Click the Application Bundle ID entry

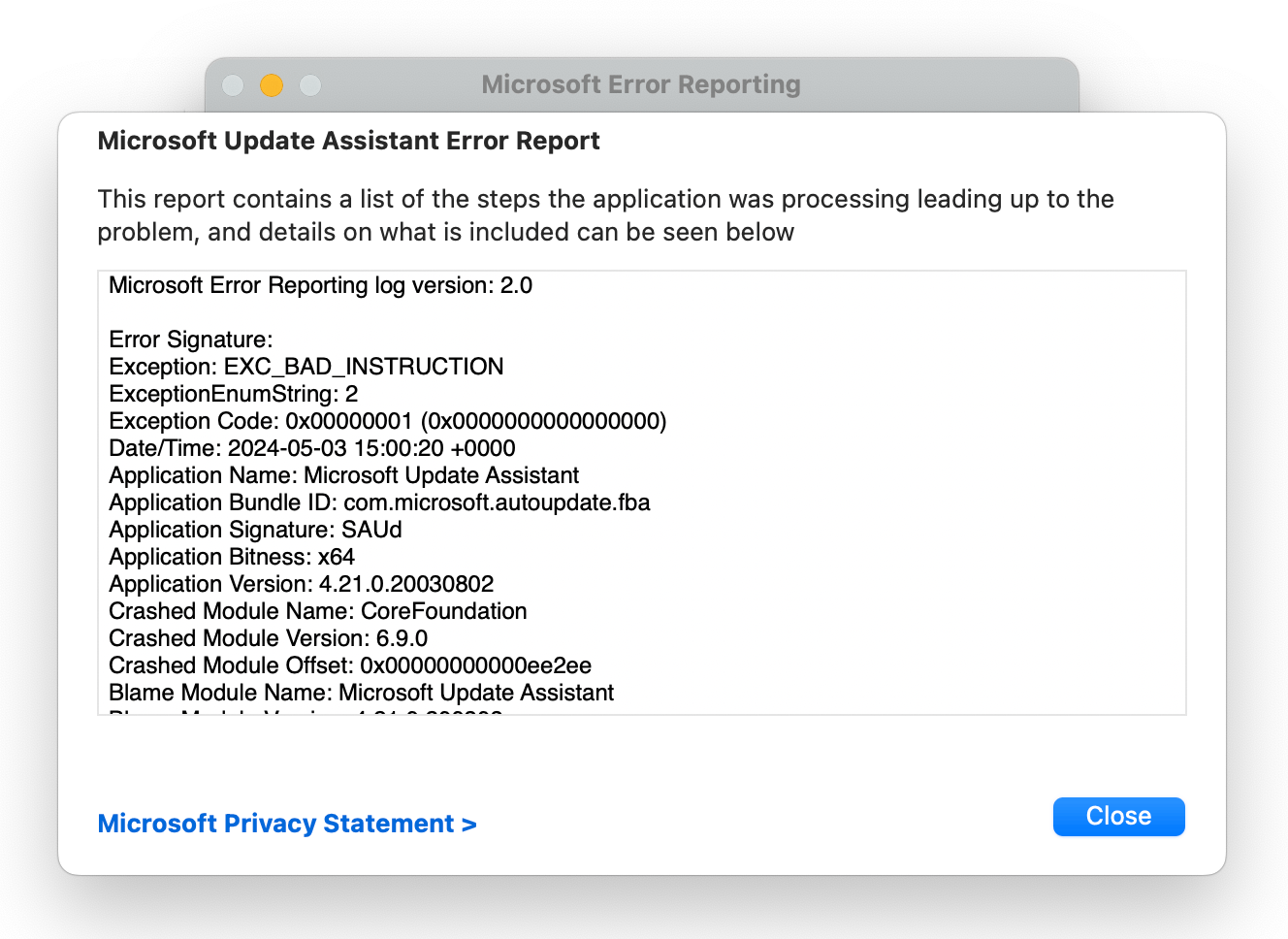coord(379,502)
